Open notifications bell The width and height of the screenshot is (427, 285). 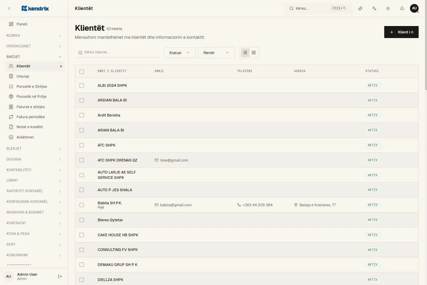pos(402,8)
